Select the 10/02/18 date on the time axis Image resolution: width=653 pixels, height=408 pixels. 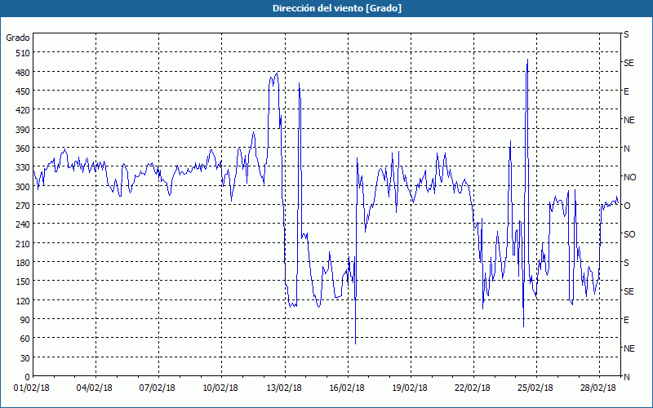[x=220, y=388]
